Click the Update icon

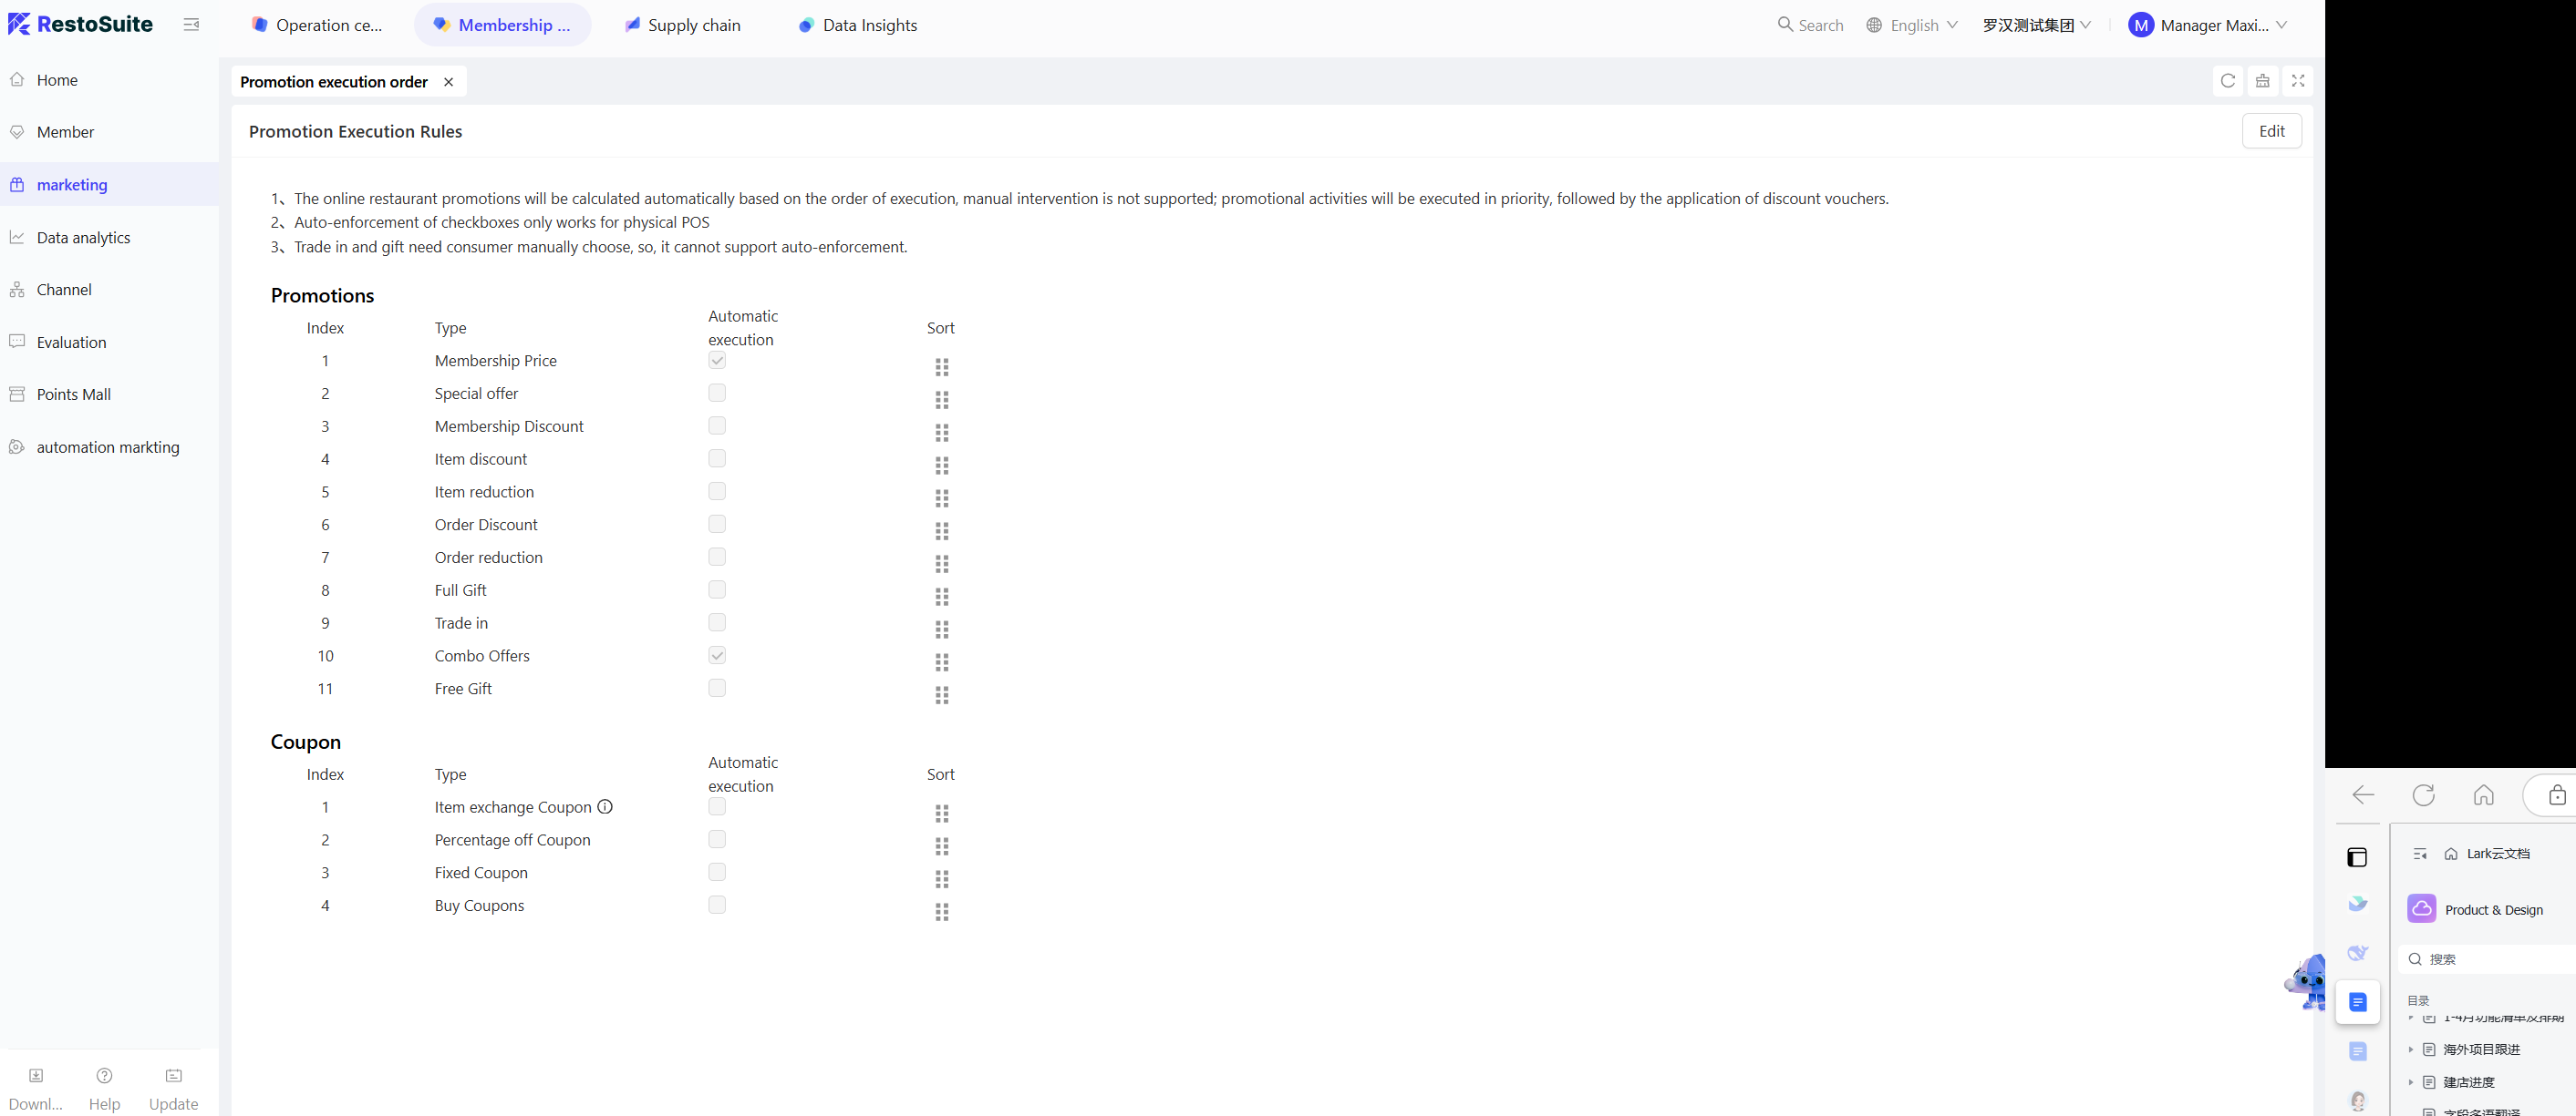tap(173, 1076)
